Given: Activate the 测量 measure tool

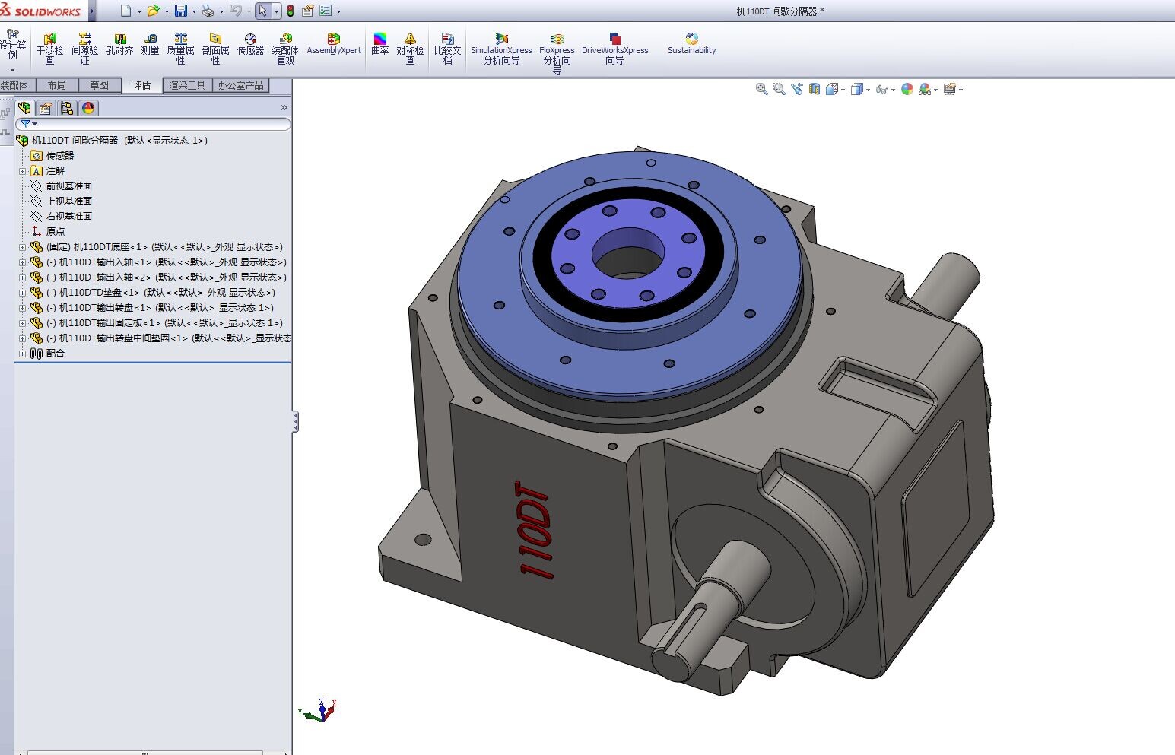Looking at the screenshot, I should (x=150, y=45).
